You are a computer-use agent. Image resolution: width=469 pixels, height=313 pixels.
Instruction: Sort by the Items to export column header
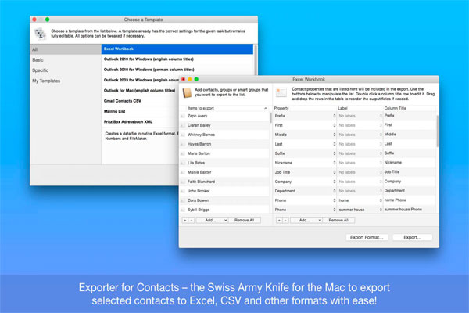pos(225,107)
